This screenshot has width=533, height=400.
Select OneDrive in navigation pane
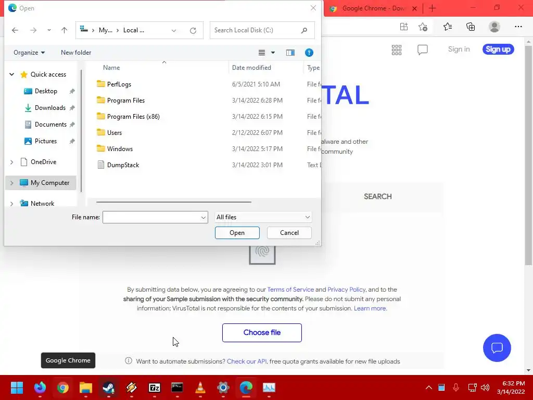pyautogui.click(x=43, y=162)
